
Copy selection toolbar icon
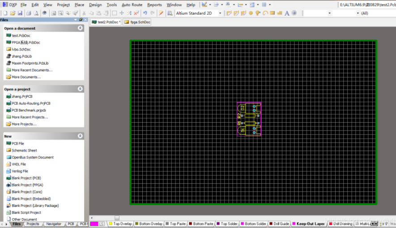coord(91,13)
